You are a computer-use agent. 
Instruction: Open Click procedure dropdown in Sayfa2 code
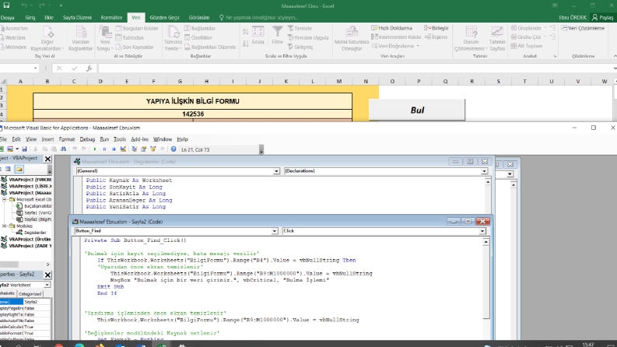tap(482, 231)
